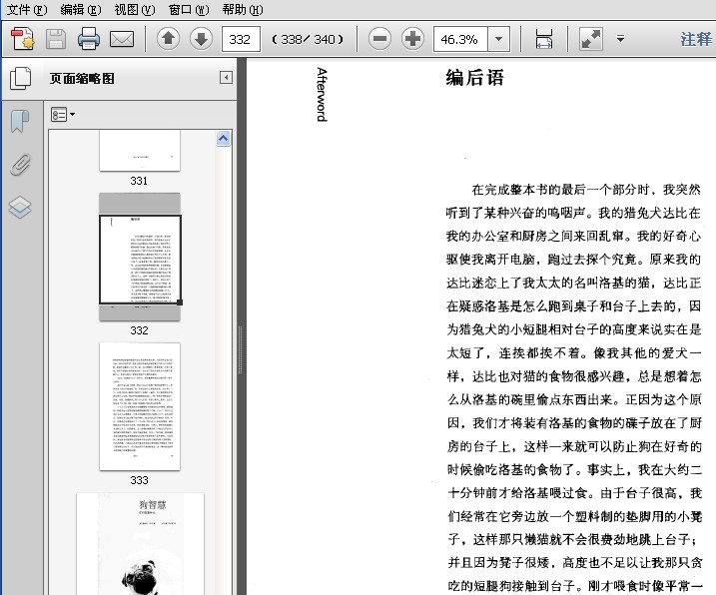
Task: Zoom in with the plus button
Action: (412, 40)
